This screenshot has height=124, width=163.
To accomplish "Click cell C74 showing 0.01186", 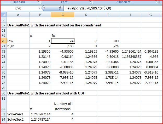I will click(x=63, y=62).
